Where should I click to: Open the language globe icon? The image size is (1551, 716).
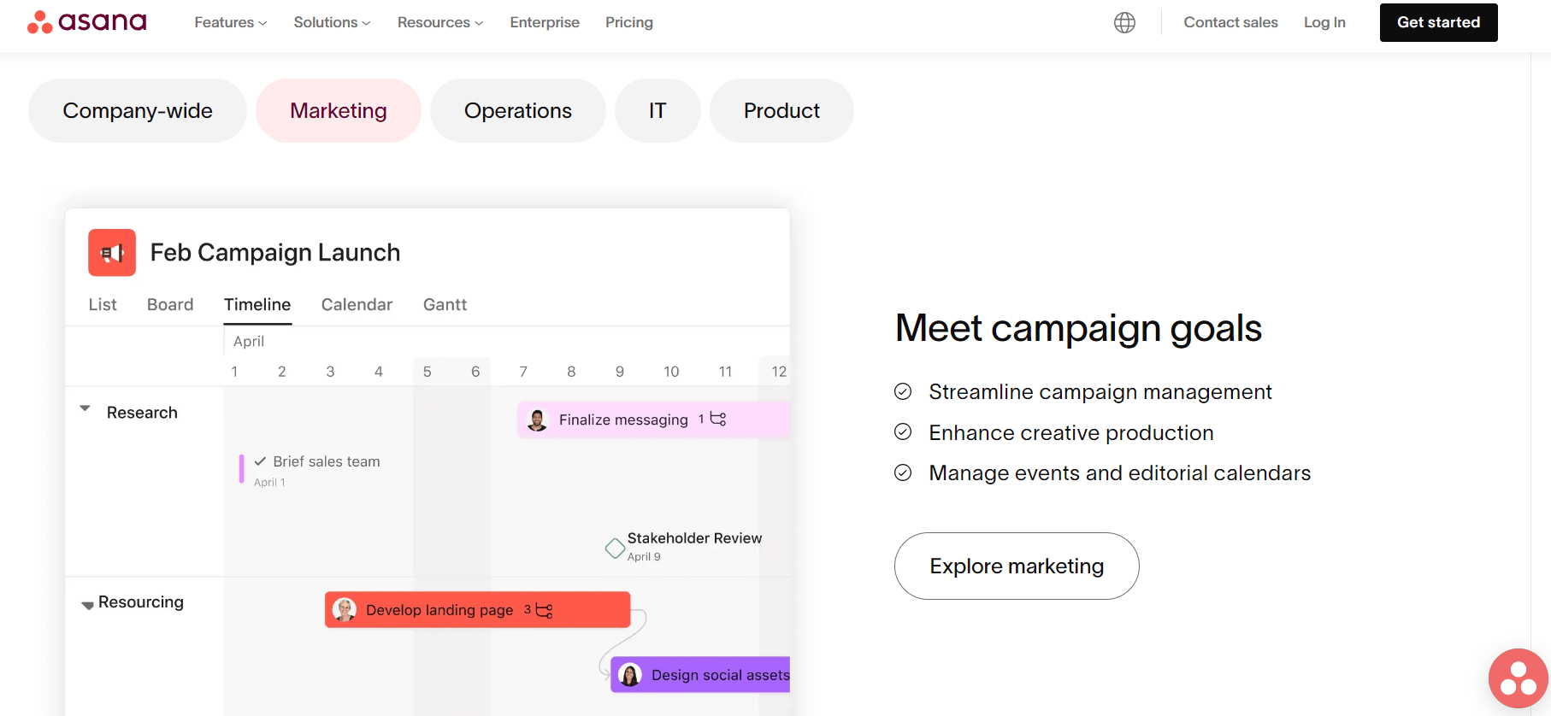coord(1124,22)
